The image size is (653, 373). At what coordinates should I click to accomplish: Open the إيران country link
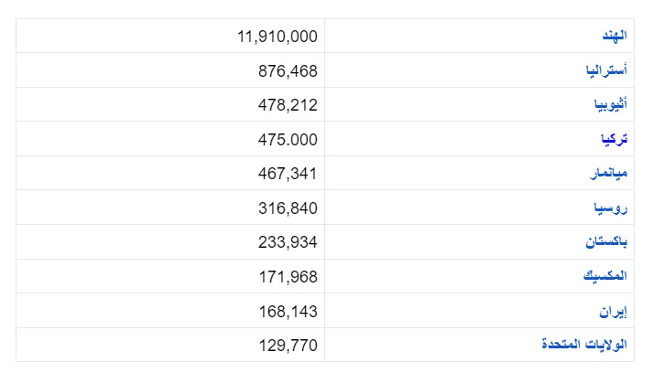click(x=613, y=311)
